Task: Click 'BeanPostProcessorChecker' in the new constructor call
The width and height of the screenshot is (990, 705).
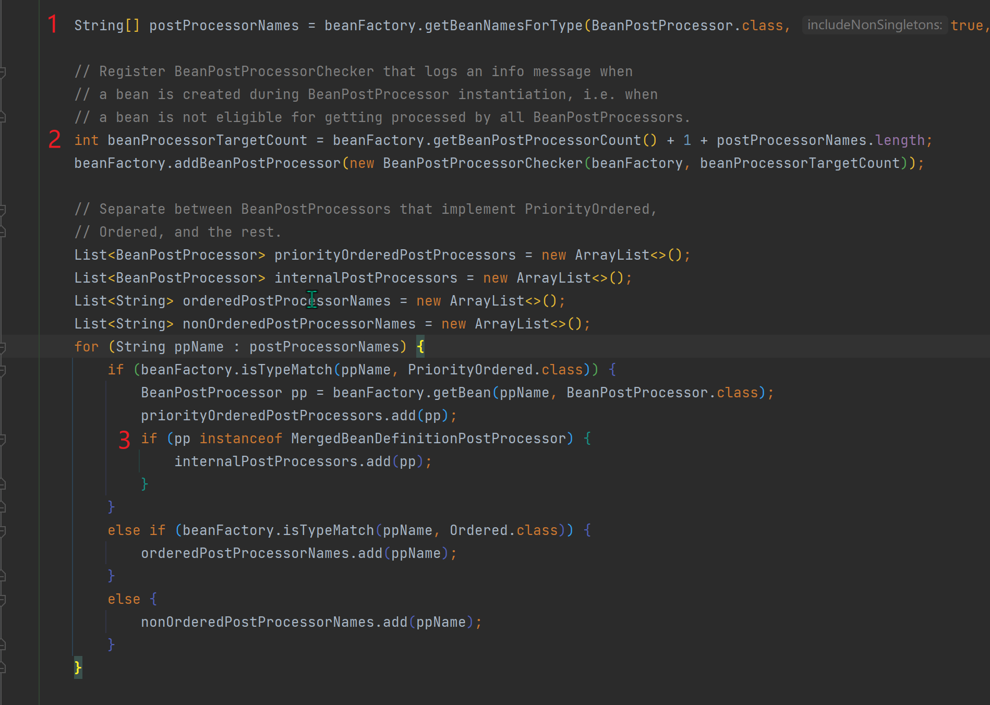Action: coord(482,163)
